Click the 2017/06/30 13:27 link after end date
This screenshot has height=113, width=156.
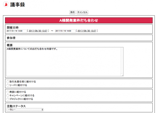coord(87,31)
